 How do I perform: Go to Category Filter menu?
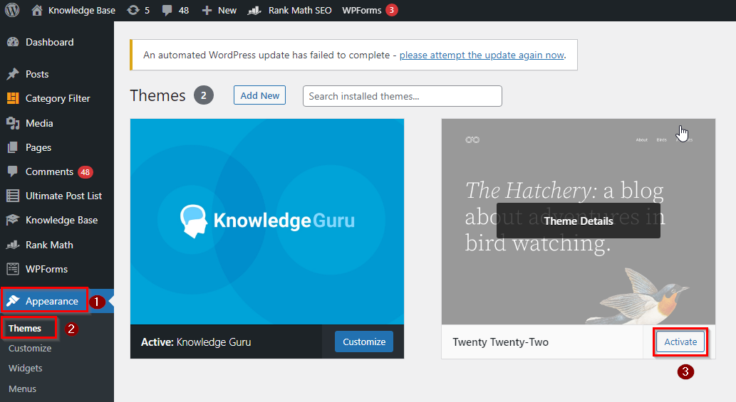click(x=57, y=98)
